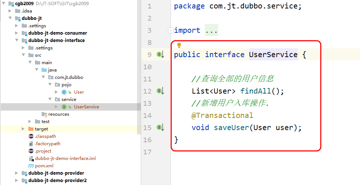Click the Maven pom.xml icon

point(31,166)
